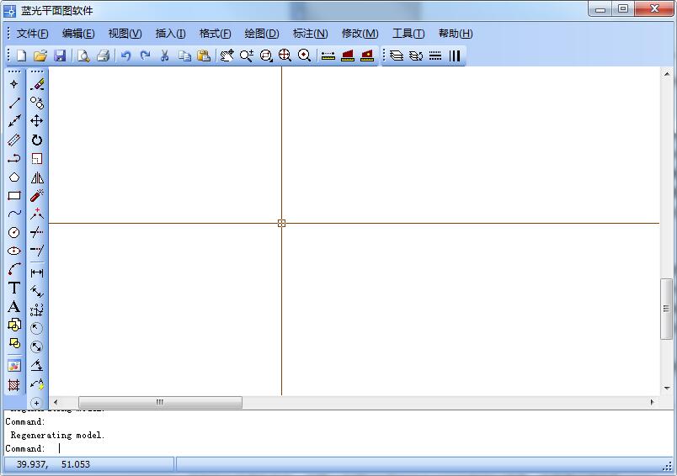This screenshot has width=677, height=476.
Task: Click the layer stack icon with arrows
Action: 415,56
